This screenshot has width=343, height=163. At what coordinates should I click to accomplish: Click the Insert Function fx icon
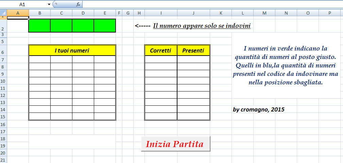(78, 4)
